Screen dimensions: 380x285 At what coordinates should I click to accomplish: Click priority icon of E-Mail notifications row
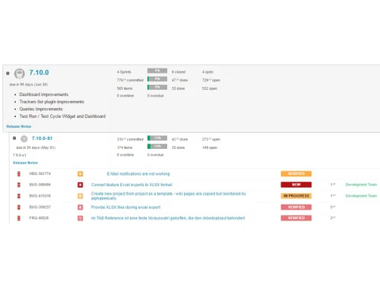(19, 174)
